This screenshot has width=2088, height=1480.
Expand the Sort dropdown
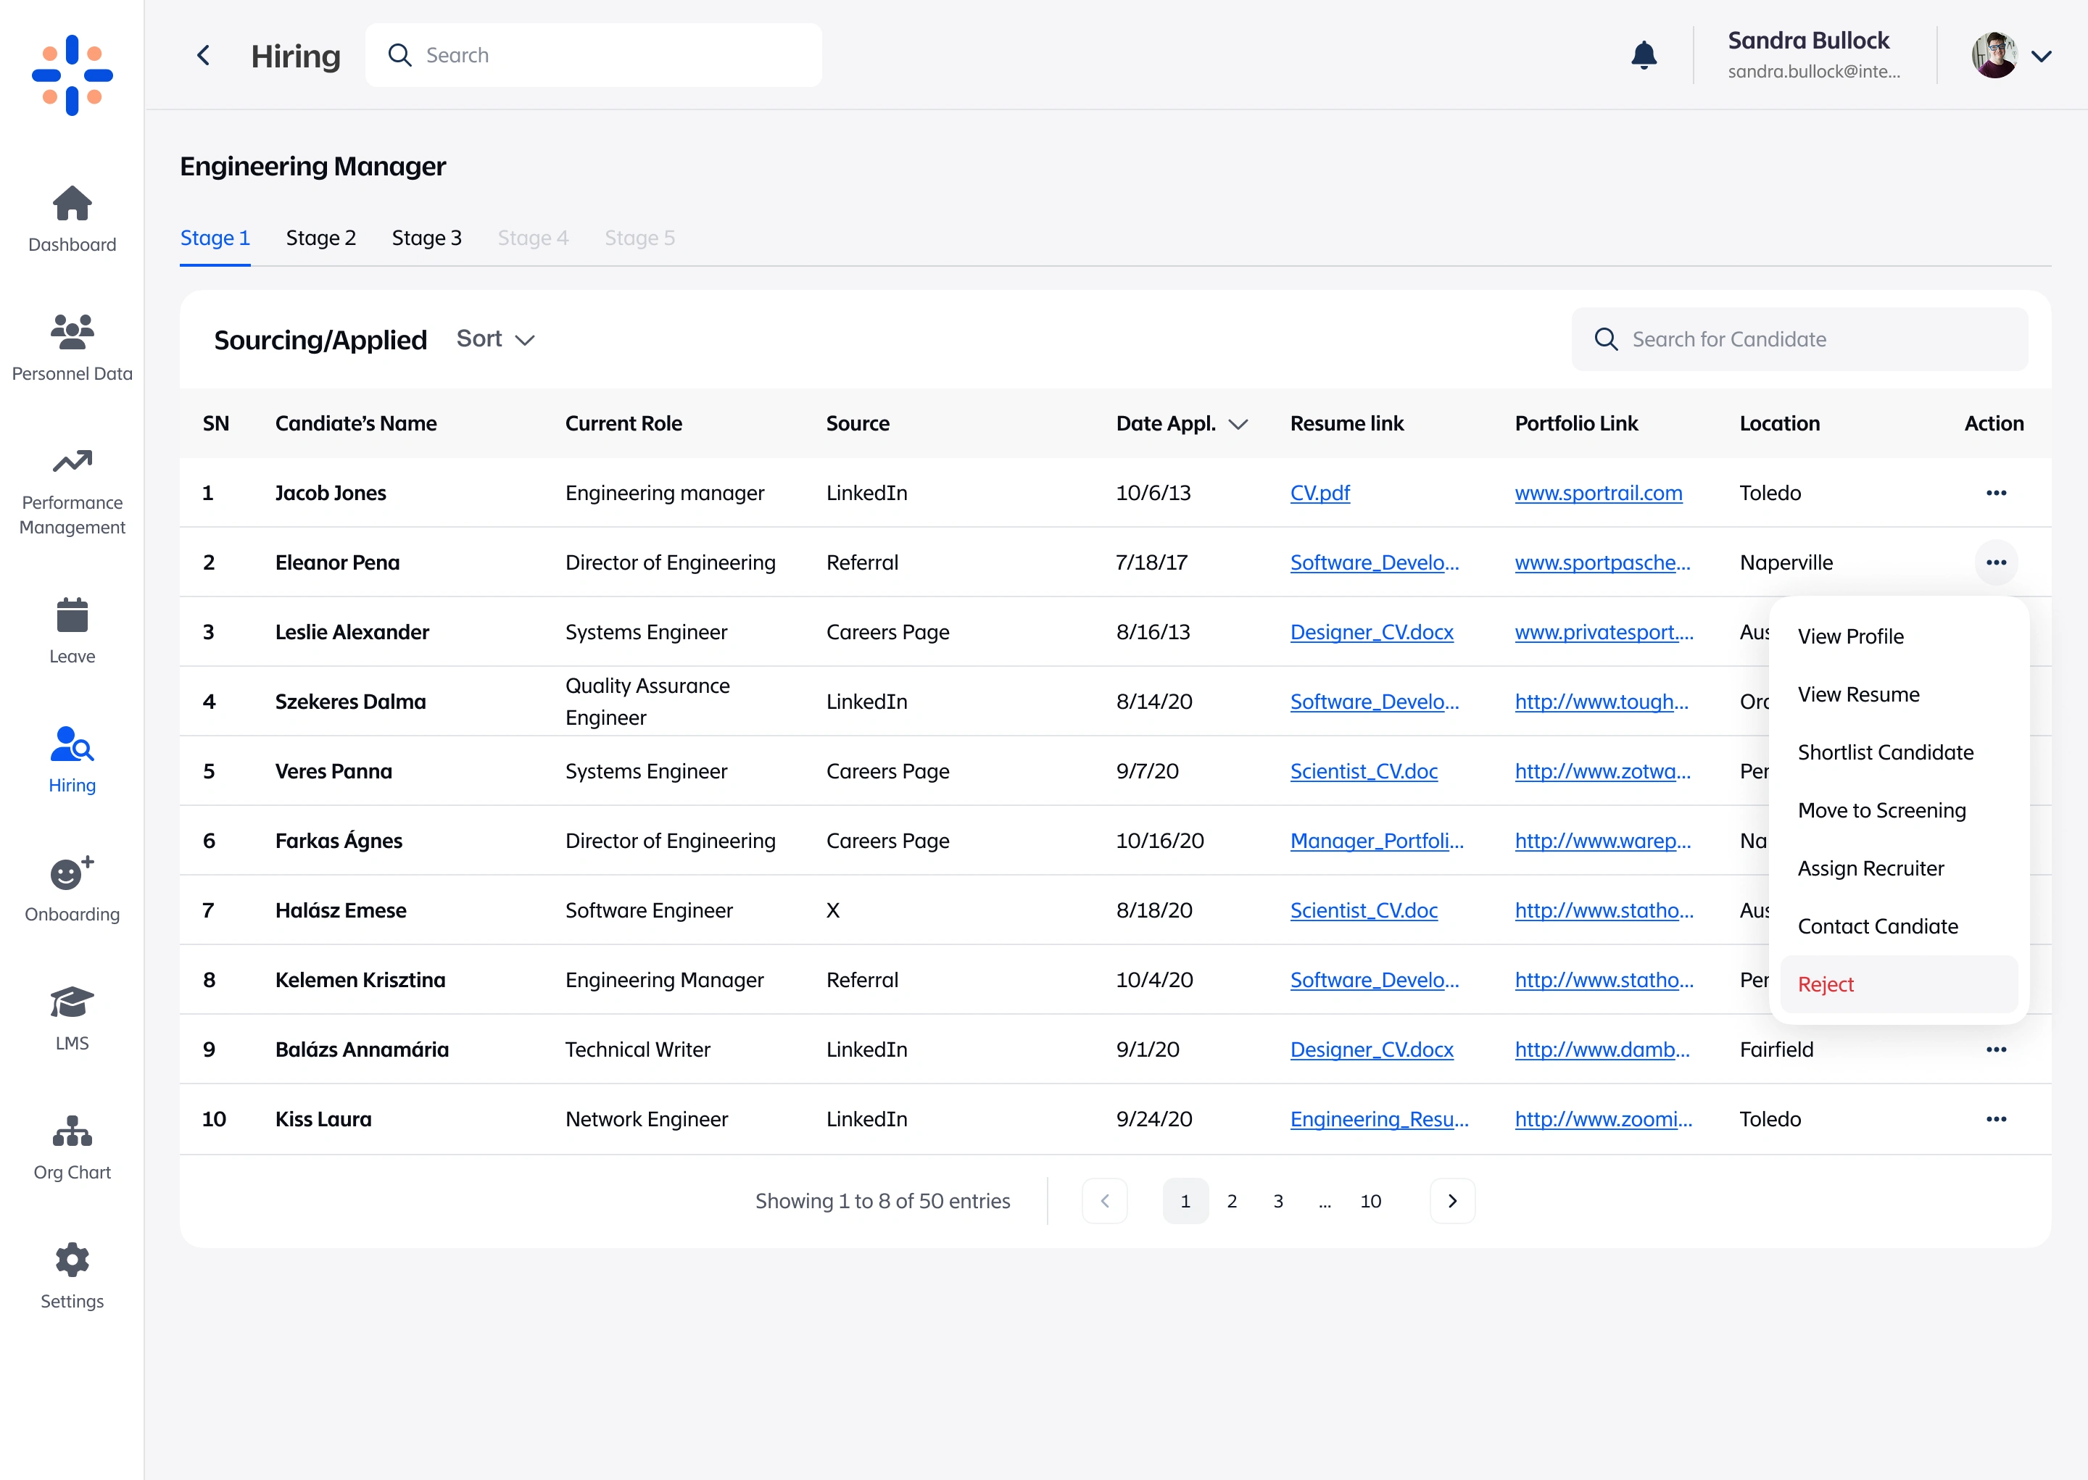(x=495, y=339)
